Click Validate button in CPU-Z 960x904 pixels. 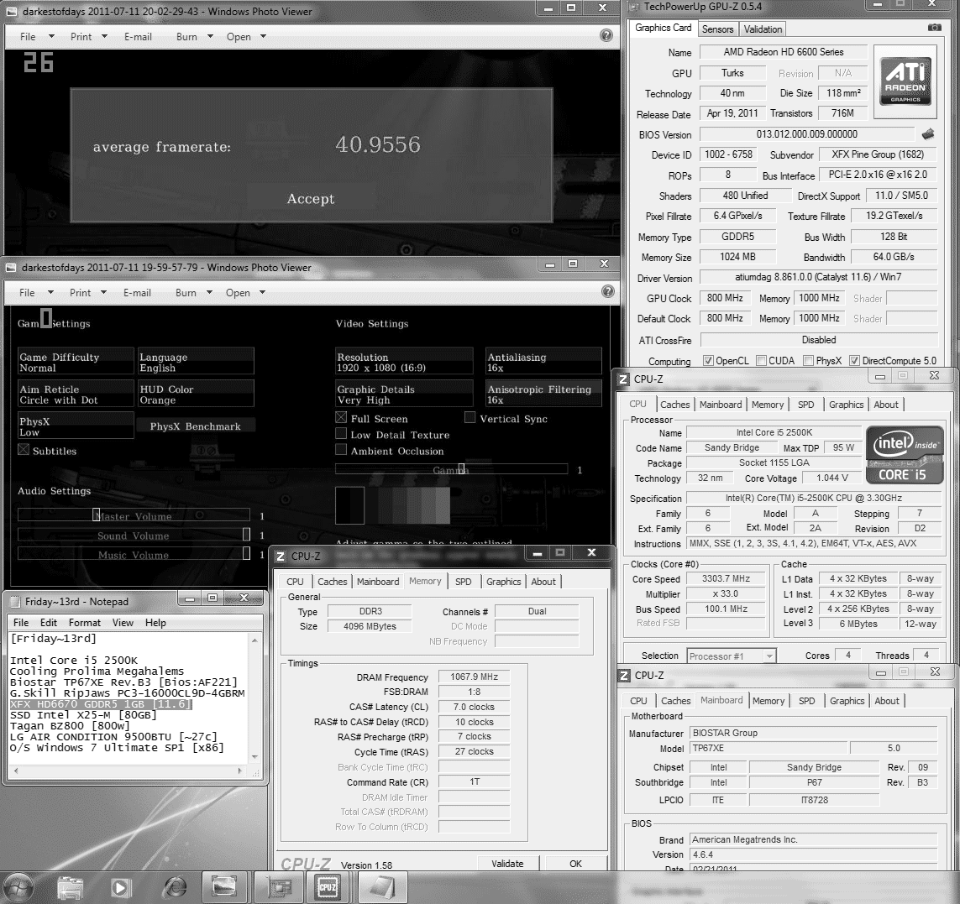(x=507, y=864)
